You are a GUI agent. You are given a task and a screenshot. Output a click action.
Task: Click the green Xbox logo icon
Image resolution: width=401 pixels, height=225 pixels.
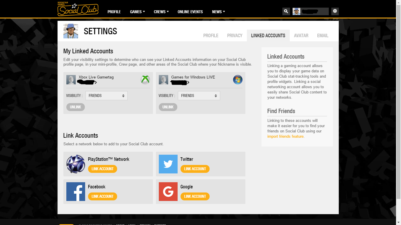(x=145, y=80)
